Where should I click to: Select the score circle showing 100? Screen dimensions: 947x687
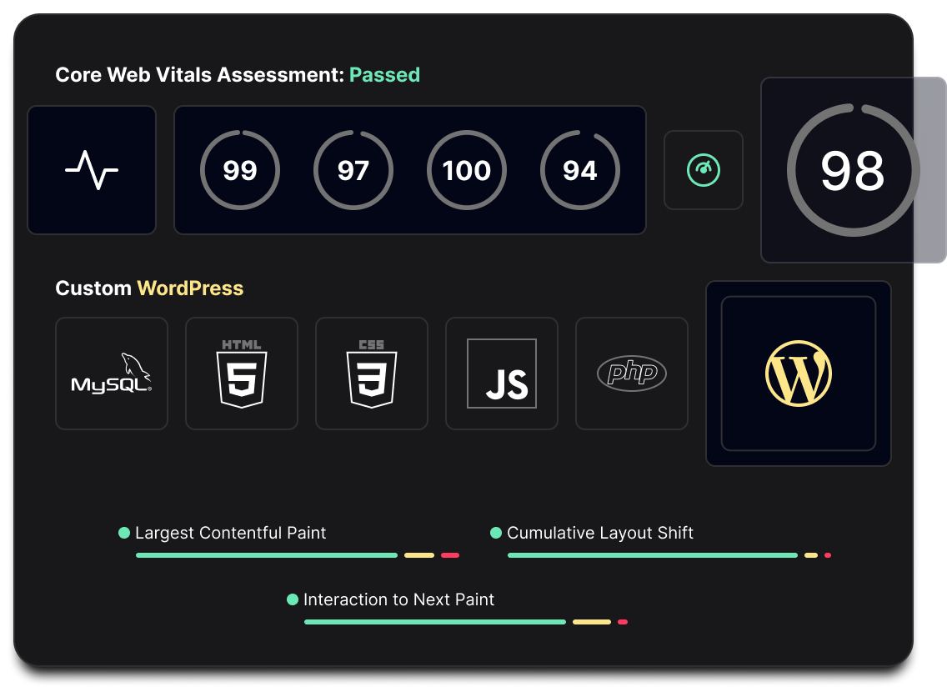[466, 170]
